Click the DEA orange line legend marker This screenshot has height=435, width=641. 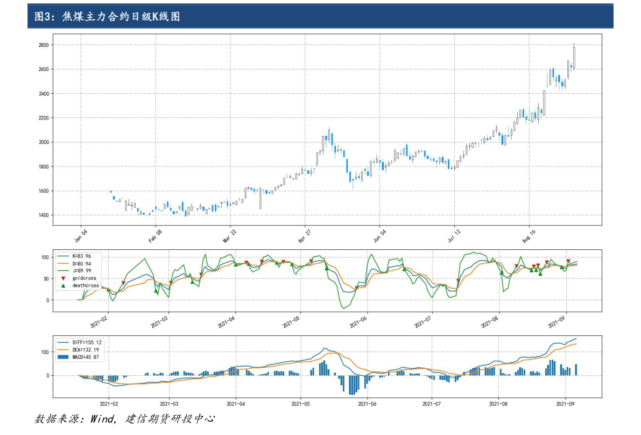pyautogui.click(x=63, y=349)
